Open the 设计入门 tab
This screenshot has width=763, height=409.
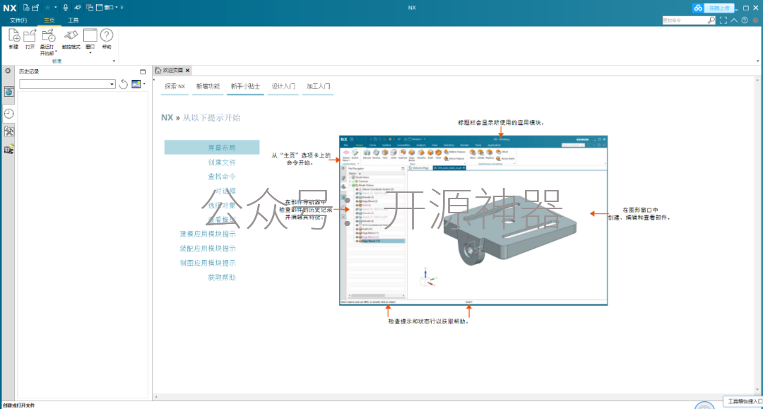283,86
